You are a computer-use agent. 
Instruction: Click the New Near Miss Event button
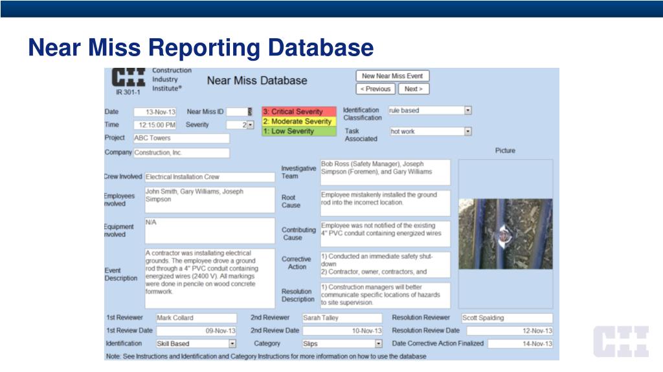click(392, 76)
